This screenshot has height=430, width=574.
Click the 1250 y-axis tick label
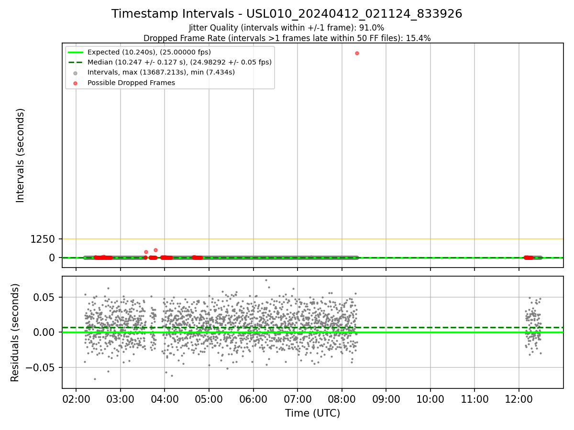point(43,239)
